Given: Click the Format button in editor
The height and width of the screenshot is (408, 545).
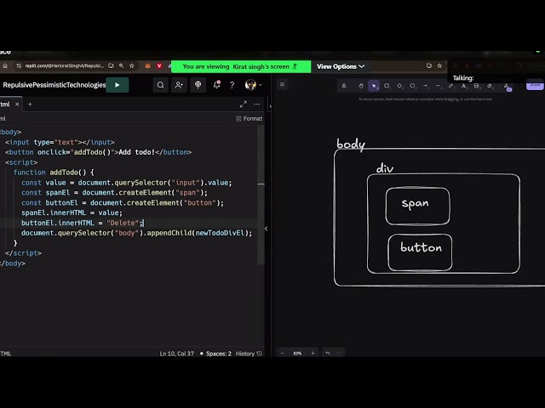Looking at the screenshot, I should (x=248, y=119).
